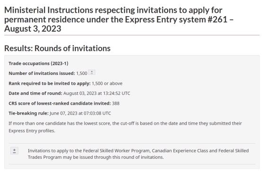Viewport: 262px width, 172px height.
Task: Select the 'Number of invitations issued:' label
Action: click(42, 73)
